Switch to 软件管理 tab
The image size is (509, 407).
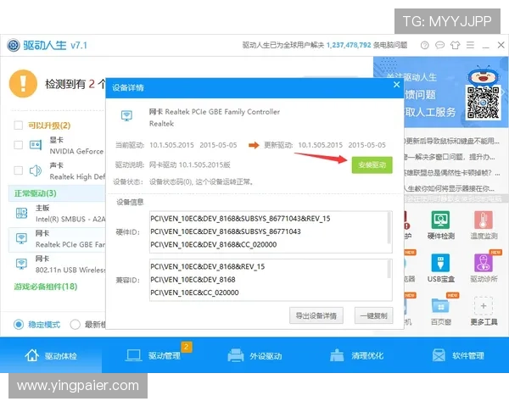(x=458, y=356)
